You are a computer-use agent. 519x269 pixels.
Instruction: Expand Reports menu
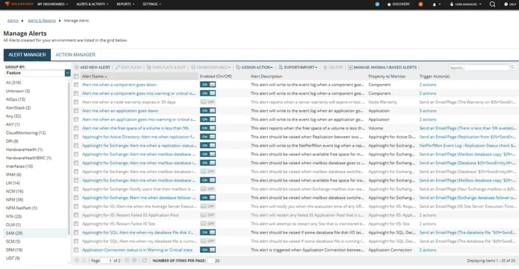(x=125, y=4)
